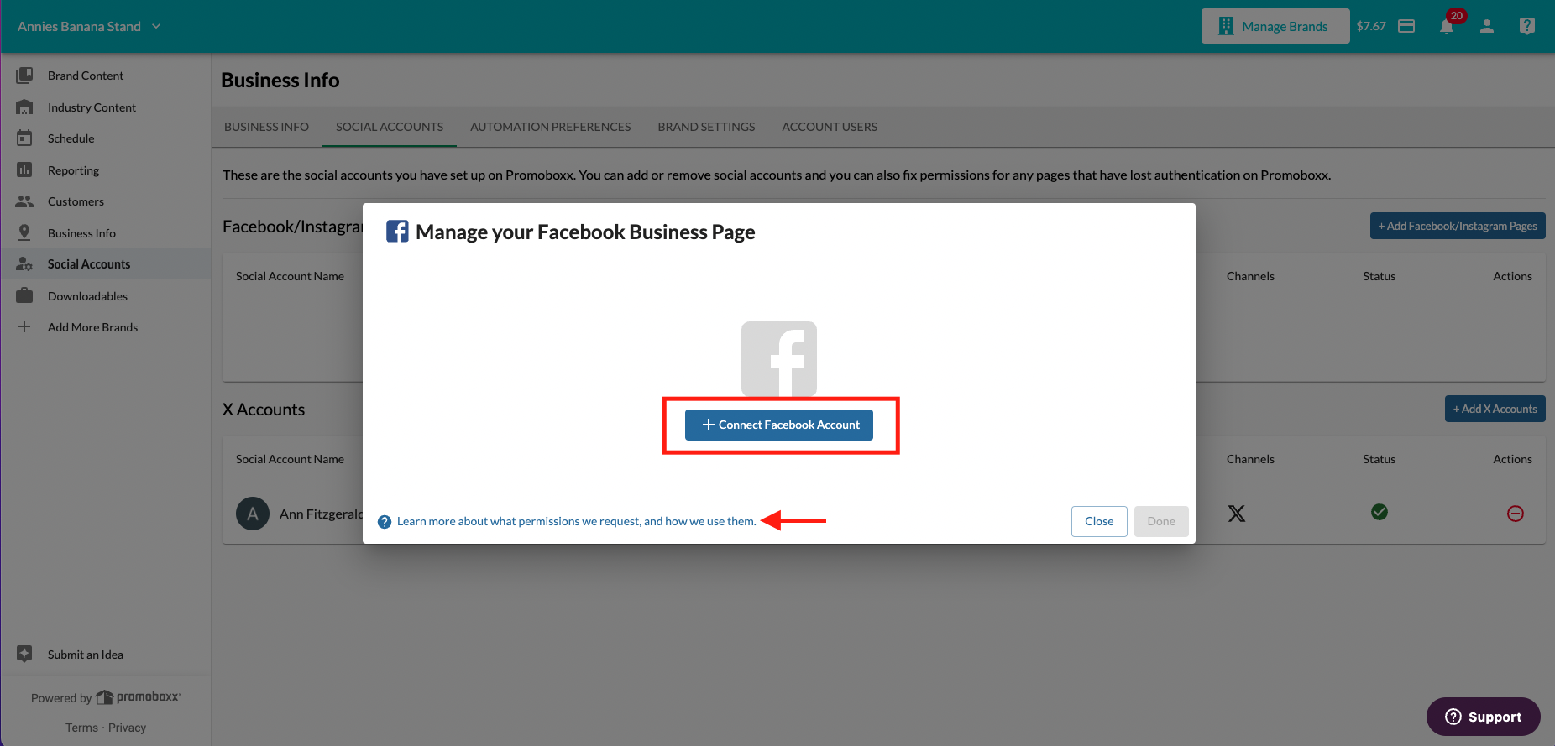Open the permissions Learn more link
Viewport: 1555px width, 746px height.
click(576, 521)
